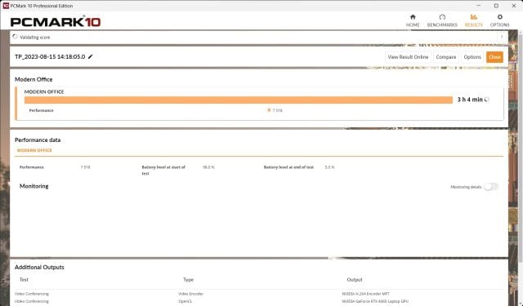Viewport: 523px width, 306px height.
Task: Click the orange Modern Office battery bar
Action: (239, 100)
